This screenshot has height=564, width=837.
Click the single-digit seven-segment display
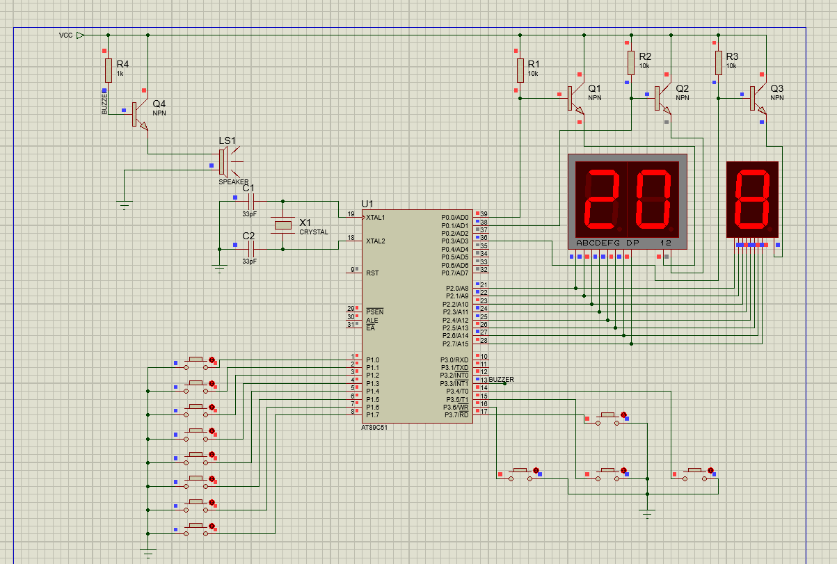(752, 199)
